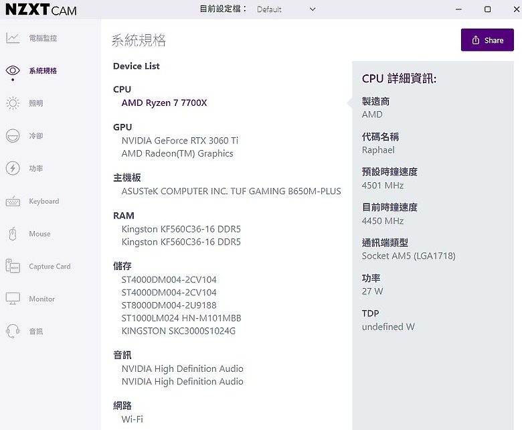This screenshot has height=430, width=522.
Task: Select the TUF GAMING B650M-PLUS motherboard entry
Action: 231,191
